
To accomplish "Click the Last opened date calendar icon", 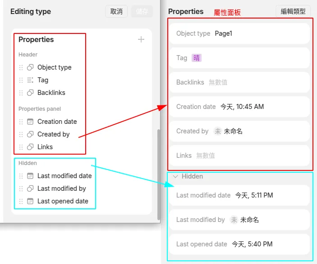I will click(x=30, y=201).
